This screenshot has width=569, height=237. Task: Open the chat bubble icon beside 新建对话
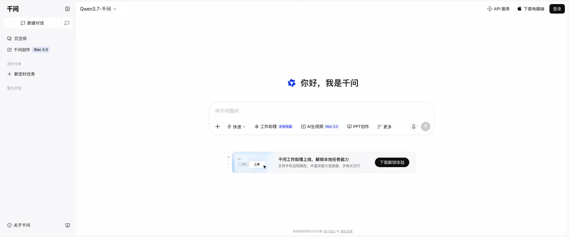67,23
